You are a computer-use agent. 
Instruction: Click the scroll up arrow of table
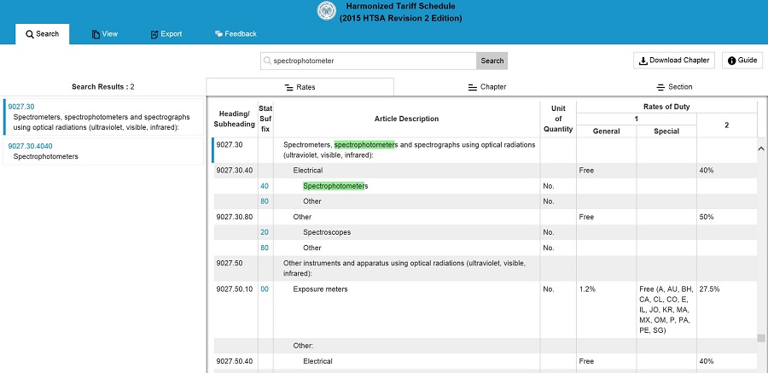click(x=761, y=148)
